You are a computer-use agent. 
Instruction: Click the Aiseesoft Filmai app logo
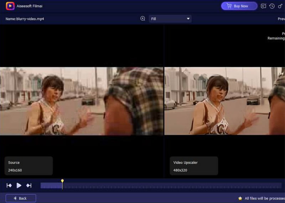coord(10,6)
